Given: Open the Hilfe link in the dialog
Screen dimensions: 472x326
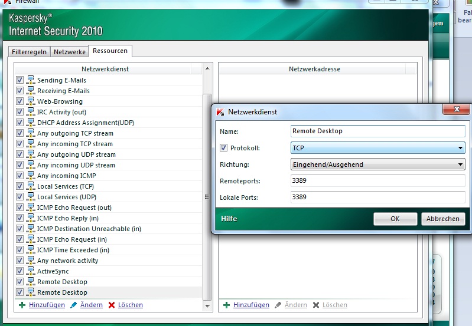Looking at the screenshot, I should point(229,219).
